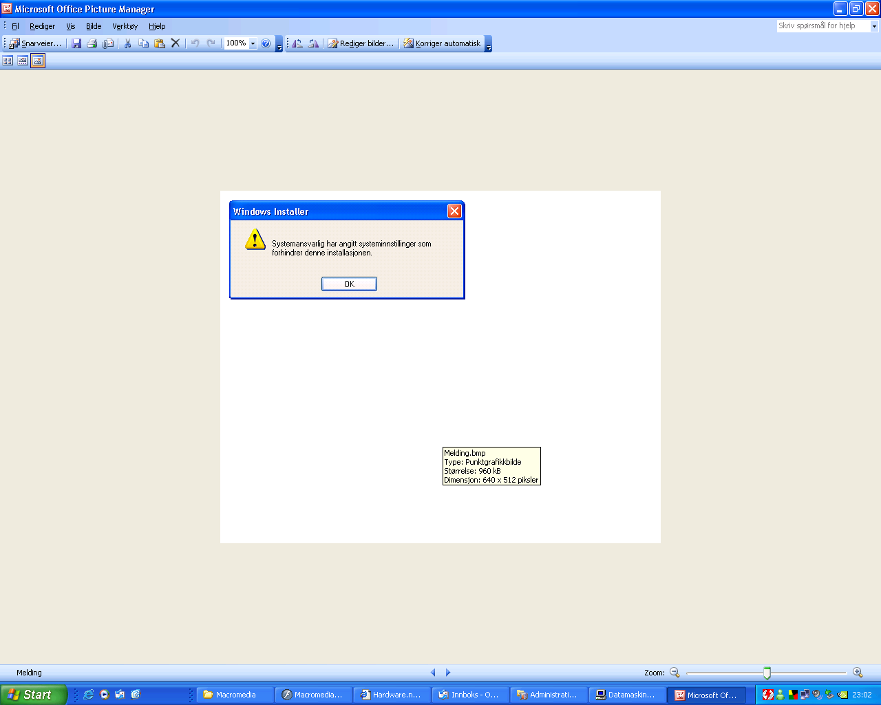Screen dimensions: 881x705
Task: Click the Rotate right icon
Action: 314,43
